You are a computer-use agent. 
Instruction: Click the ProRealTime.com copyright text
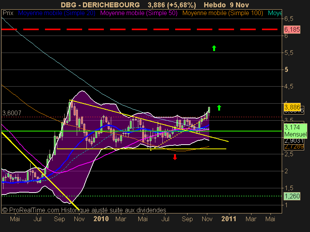tap(84, 210)
